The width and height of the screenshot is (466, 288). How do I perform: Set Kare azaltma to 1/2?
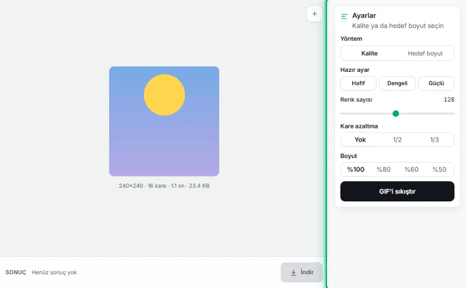397,140
